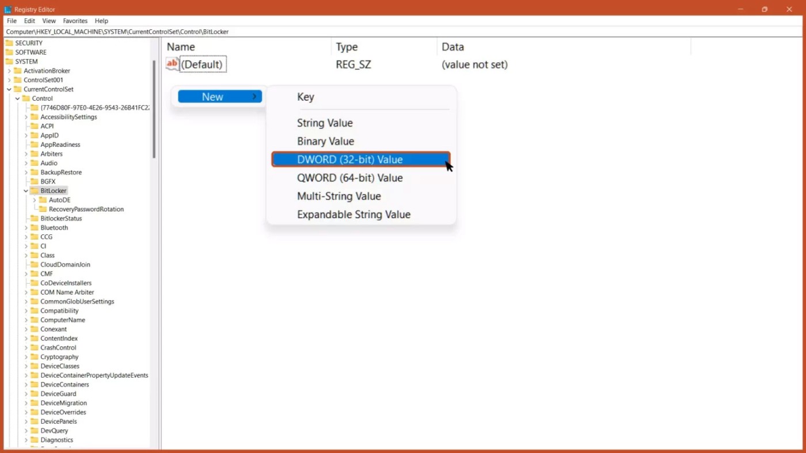Click the Control folder icon
The image size is (806, 453).
pyautogui.click(x=26, y=98)
